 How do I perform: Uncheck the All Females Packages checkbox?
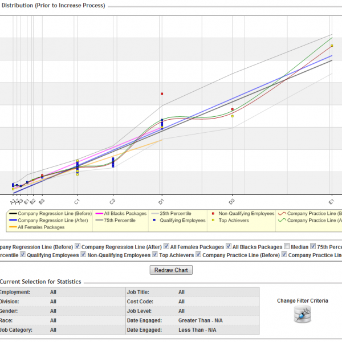tap(166, 246)
